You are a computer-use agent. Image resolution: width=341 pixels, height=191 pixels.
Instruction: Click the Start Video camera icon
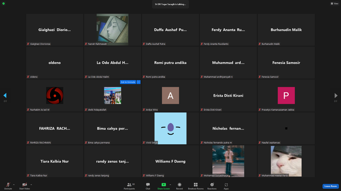(25, 185)
